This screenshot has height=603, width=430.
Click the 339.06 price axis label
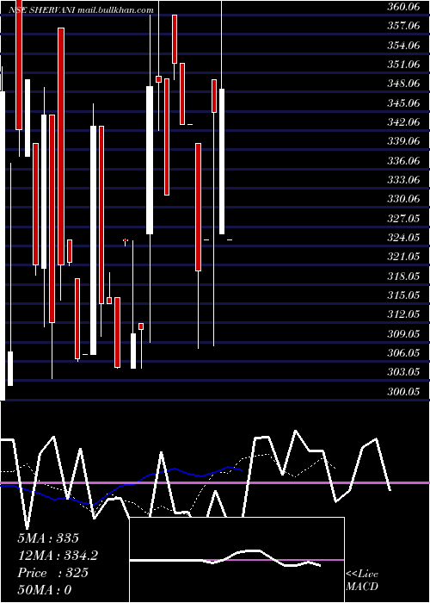tap(402, 140)
